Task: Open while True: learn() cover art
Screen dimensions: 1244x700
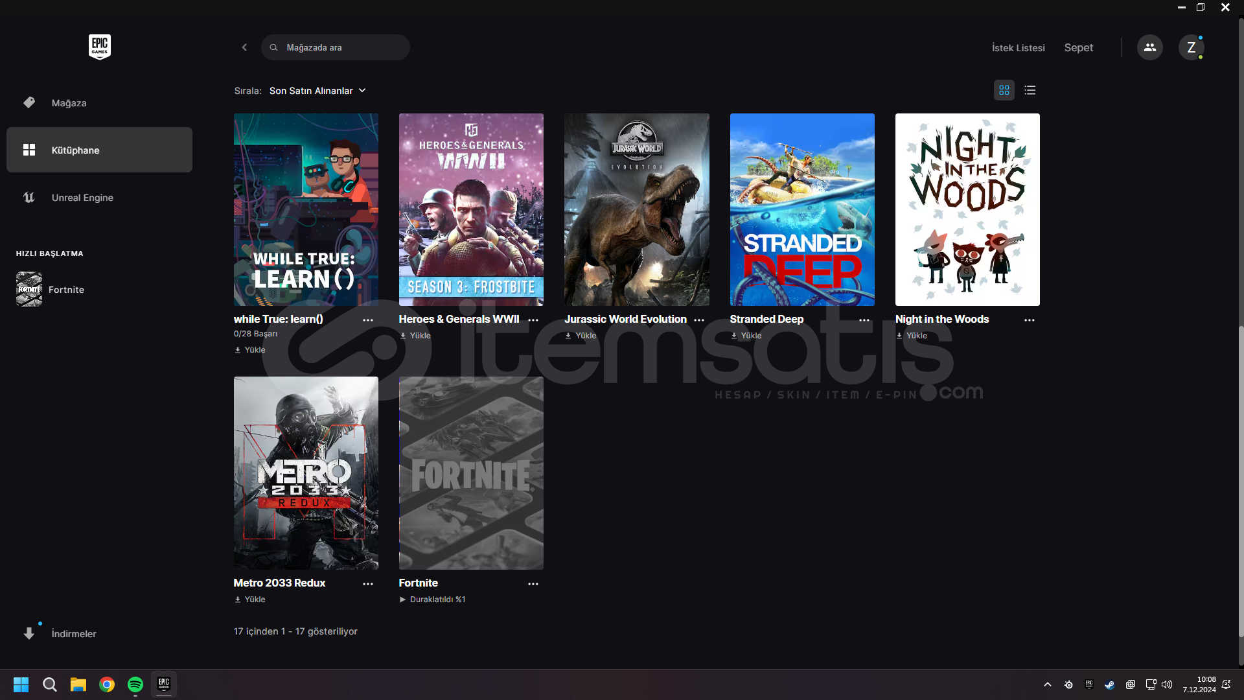Action: pos(306,209)
